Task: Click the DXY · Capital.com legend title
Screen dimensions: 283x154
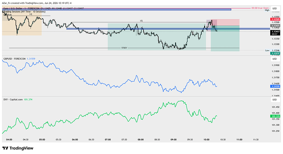Action: click(x=13, y=100)
